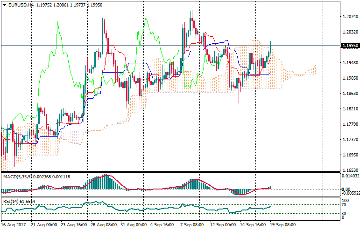The width and height of the screenshot is (360, 230).
Task: Click the triangle arrow beside EURUSD,H4
Action: click(x=3, y=5)
